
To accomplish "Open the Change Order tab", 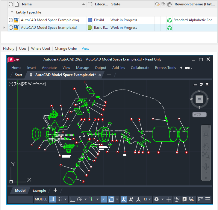I will tap(66, 49).
